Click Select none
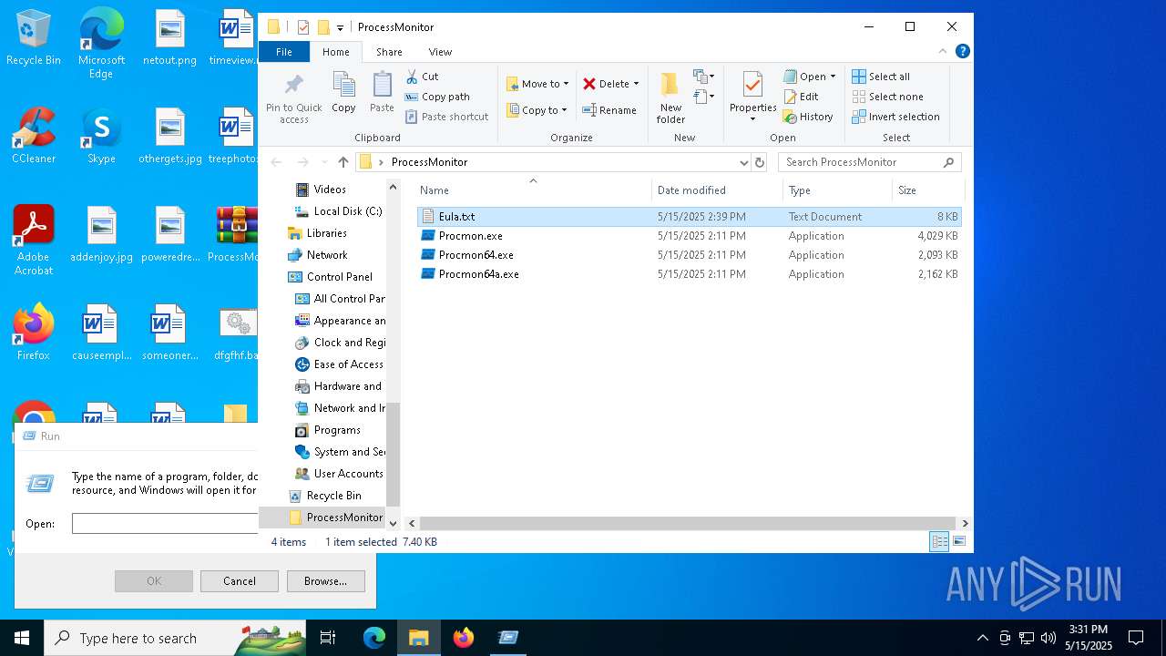 pos(887,97)
